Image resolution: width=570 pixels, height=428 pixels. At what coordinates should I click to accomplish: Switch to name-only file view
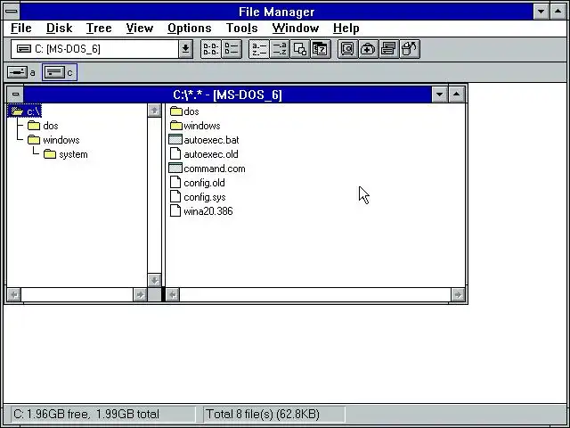[x=211, y=49]
